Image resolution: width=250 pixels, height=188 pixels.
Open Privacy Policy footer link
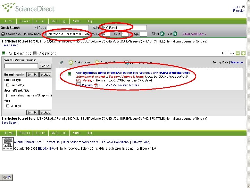click(x=141, y=142)
